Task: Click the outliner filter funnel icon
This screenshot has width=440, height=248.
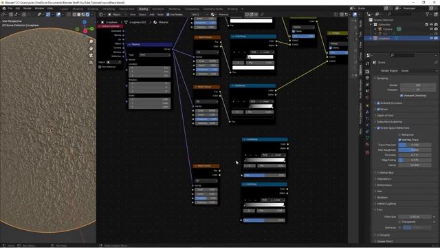Action: pos(427,14)
